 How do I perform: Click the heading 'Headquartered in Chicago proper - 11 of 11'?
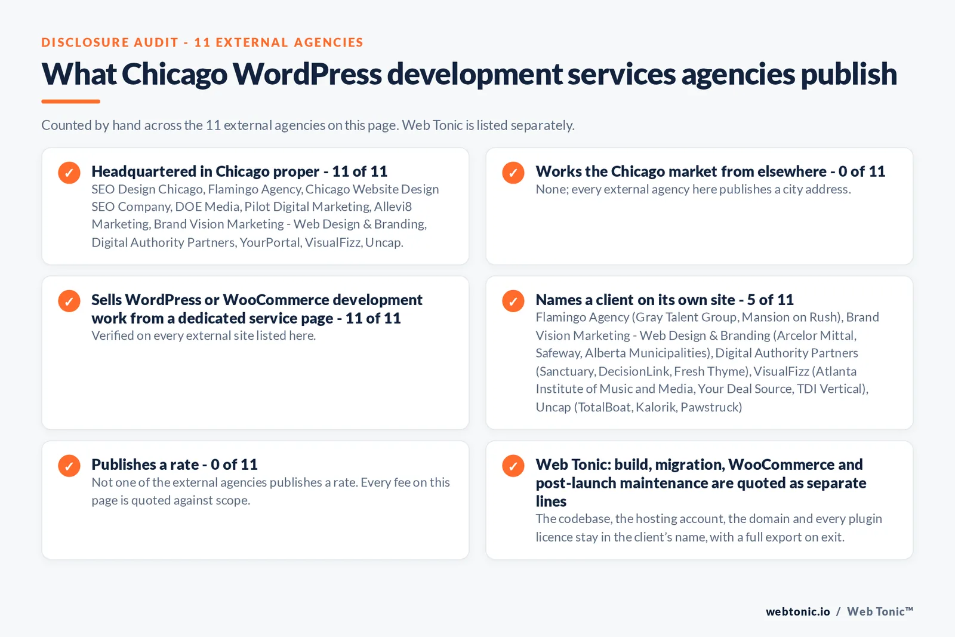point(239,171)
